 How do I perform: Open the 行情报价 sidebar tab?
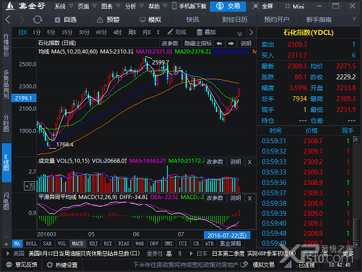click(6, 45)
